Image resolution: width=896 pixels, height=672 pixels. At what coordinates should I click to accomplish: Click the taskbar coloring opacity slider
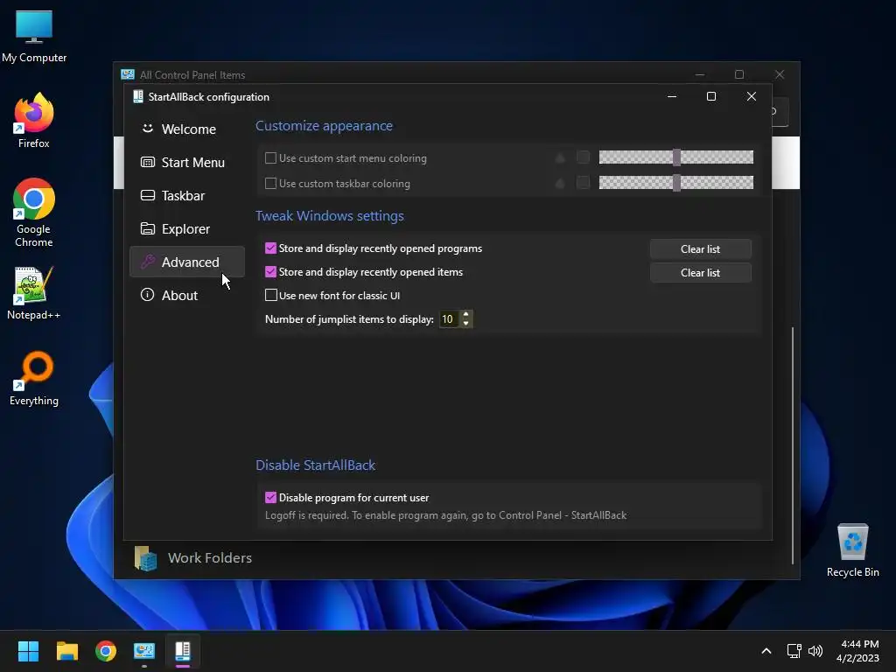pyautogui.click(x=676, y=182)
